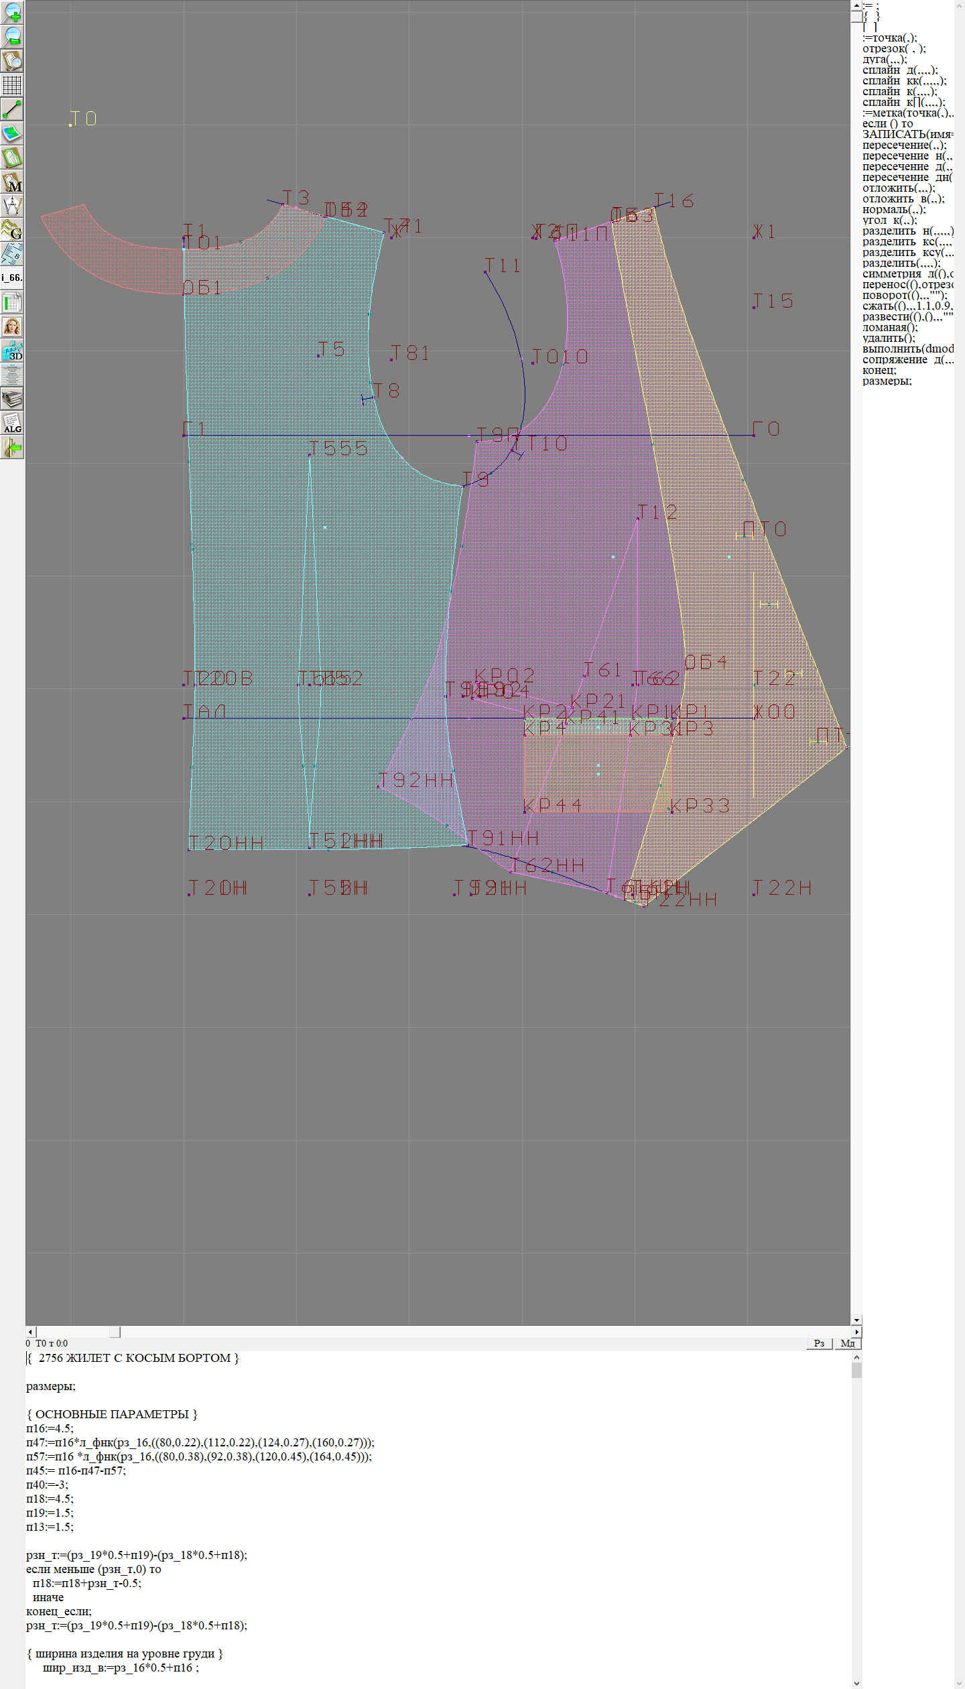
Task: Open the stacked books library icon
Action: pyautogui.click(x=12, y=399)
